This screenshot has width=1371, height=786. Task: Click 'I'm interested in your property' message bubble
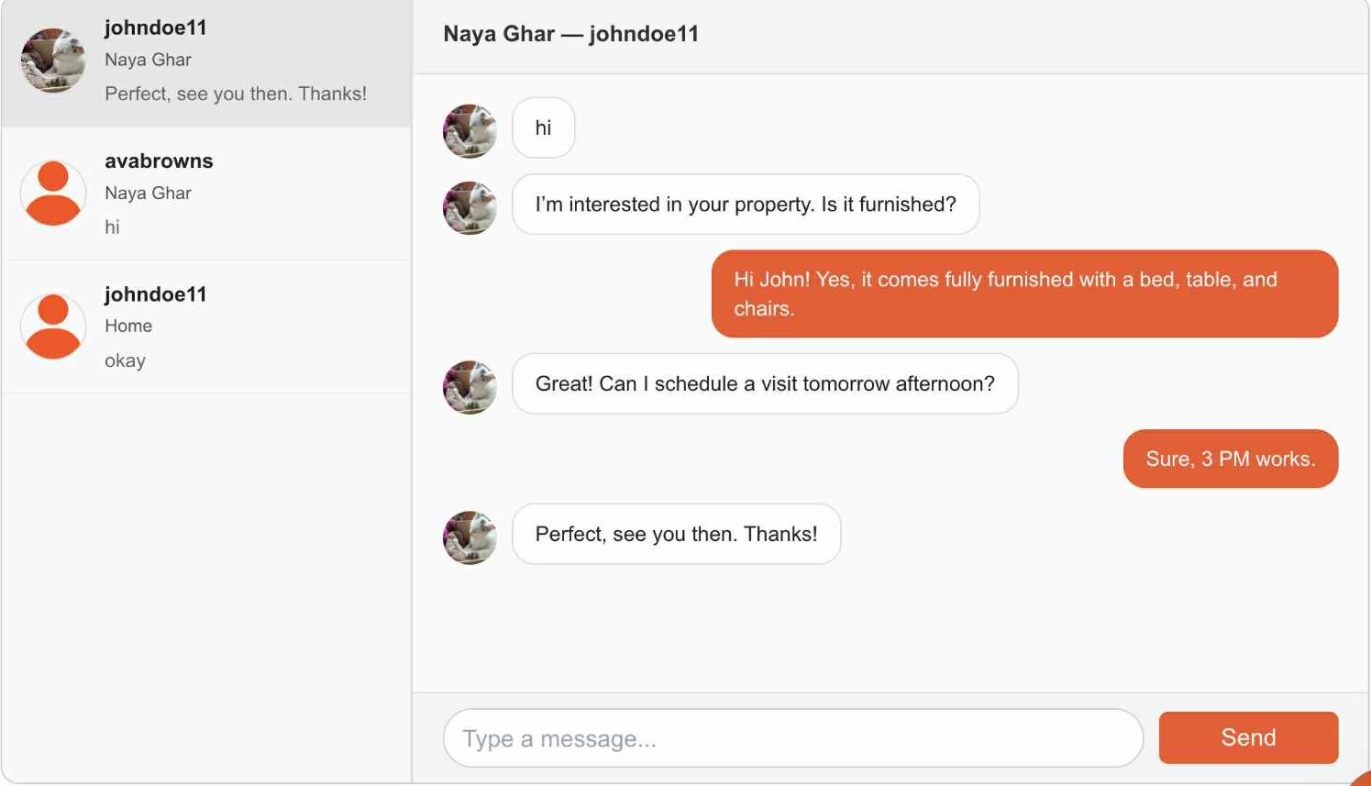click(746, 204)
